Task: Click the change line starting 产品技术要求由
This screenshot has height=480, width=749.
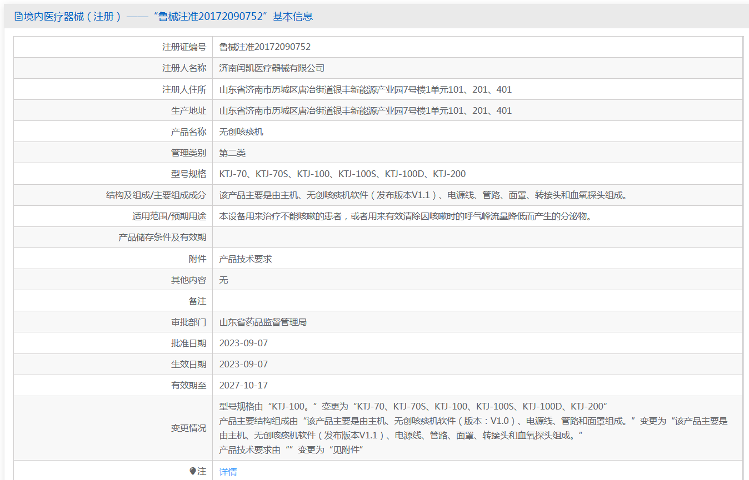Action: pos(291,449)
